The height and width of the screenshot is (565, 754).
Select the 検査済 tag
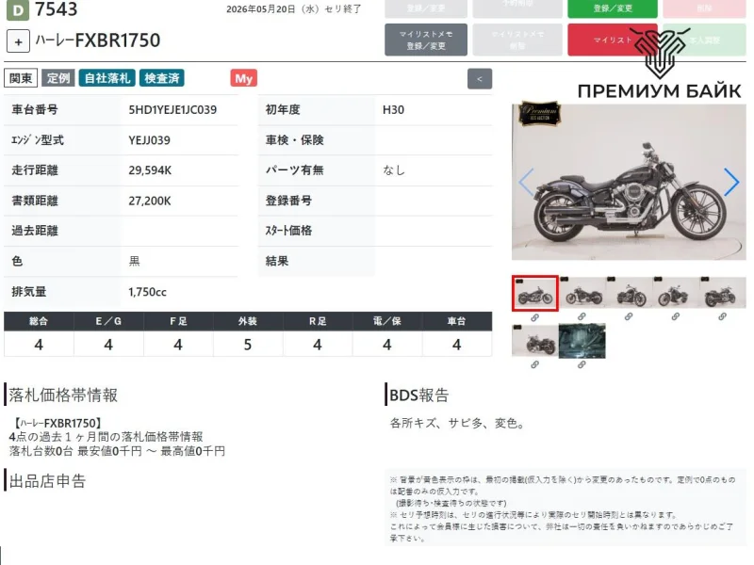point(162,78)
